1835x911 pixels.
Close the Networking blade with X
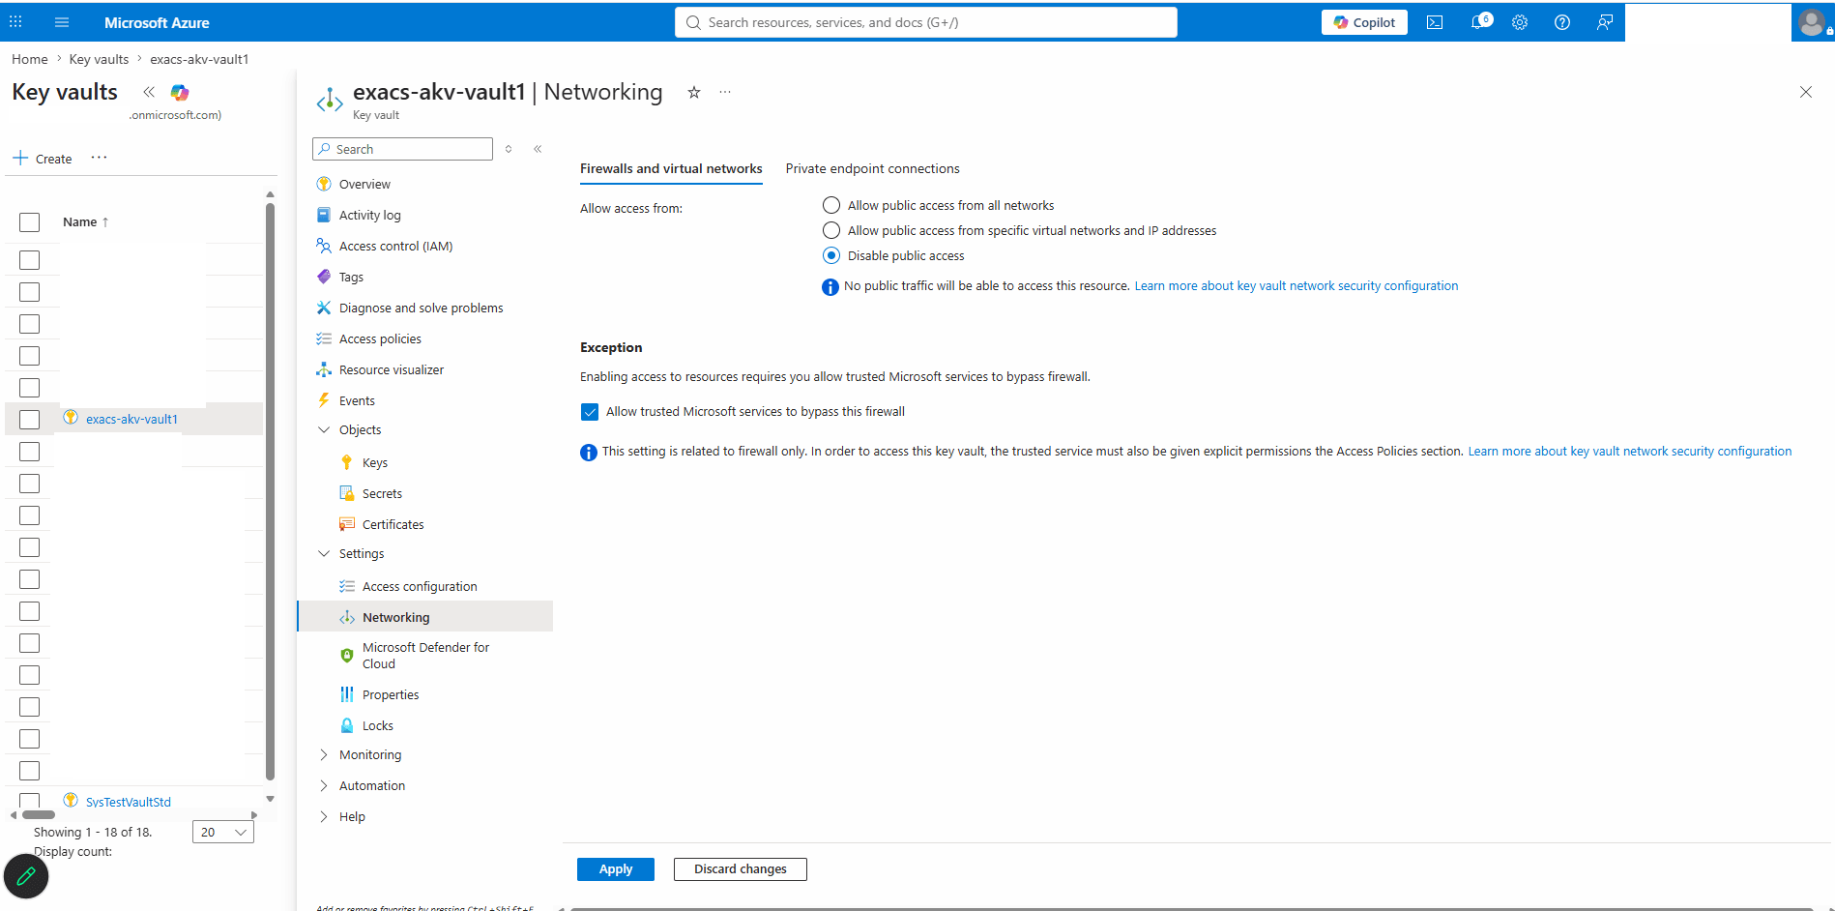[x=1806, y=92]
